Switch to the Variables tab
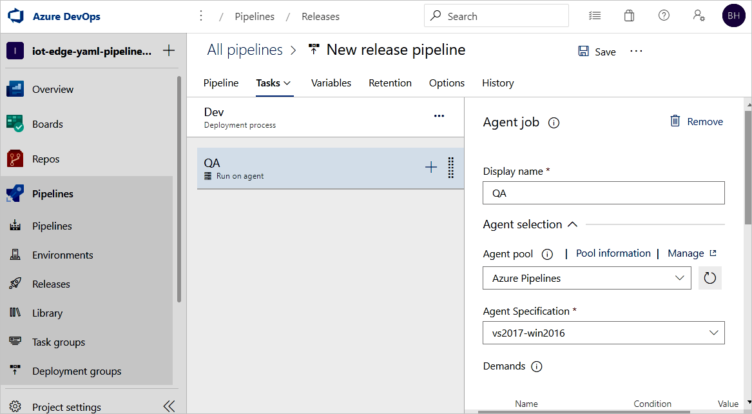This screenshot has height=414, width=752. tap(331, 83)
